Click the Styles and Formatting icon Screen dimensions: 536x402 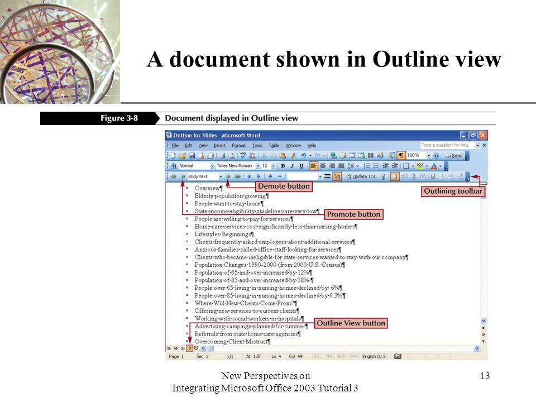tap(173, 166)
